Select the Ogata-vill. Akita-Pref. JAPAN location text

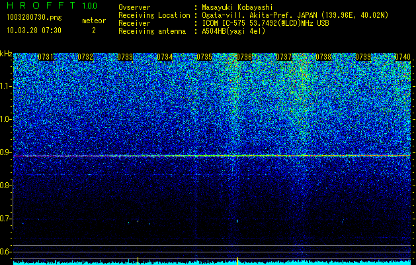click(x=295, y=16)
